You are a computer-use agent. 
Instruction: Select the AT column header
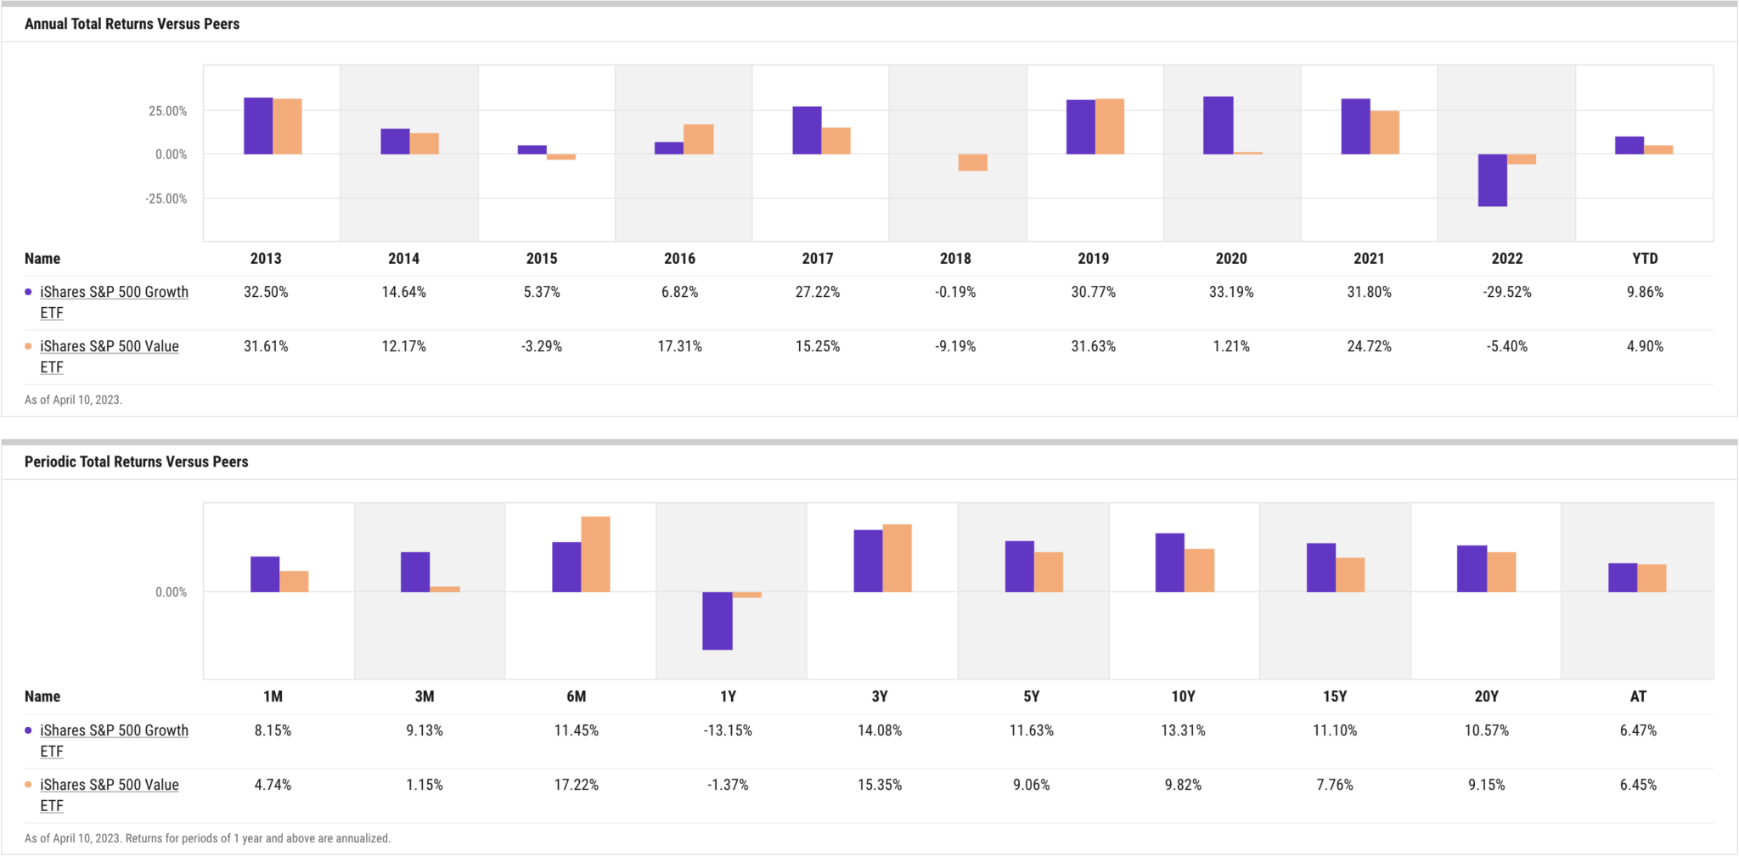tap(1638, 697)
